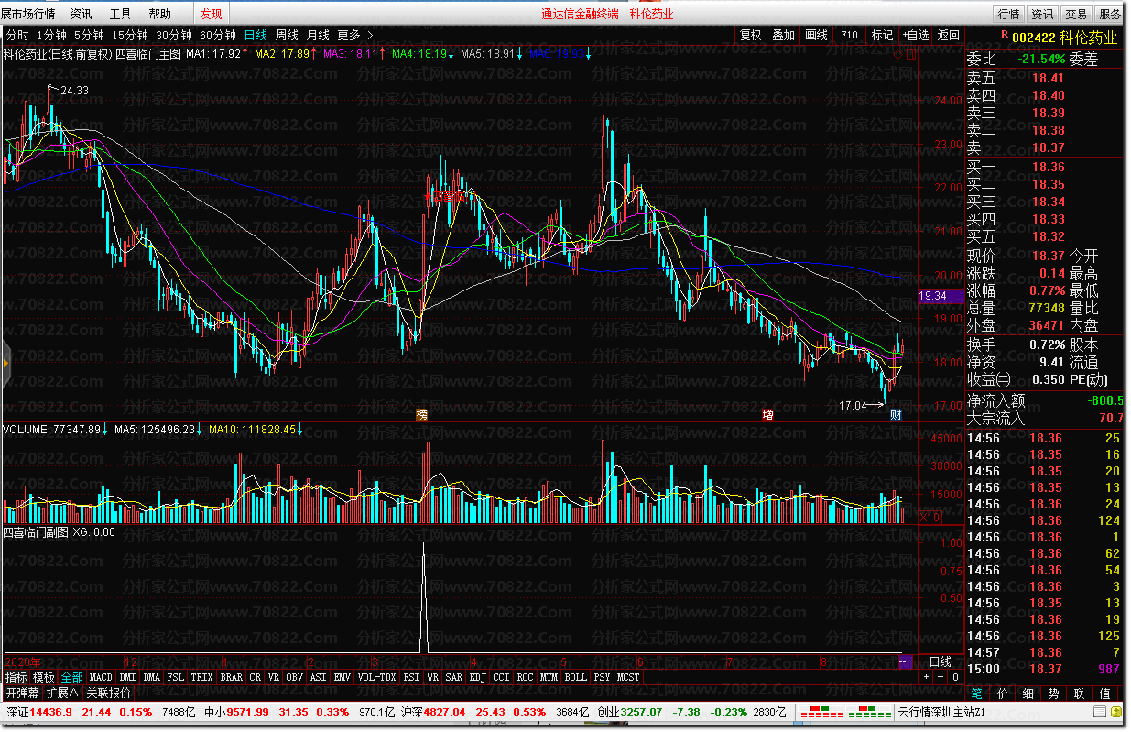The height and width of the screenshot is (732, 1131).
Task: Select the 细 detail tab
Action: click(x=1028, y=694)
